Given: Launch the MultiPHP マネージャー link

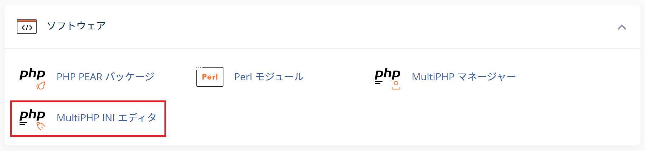Looking at the screenshot, I should [x=464, y=77].
